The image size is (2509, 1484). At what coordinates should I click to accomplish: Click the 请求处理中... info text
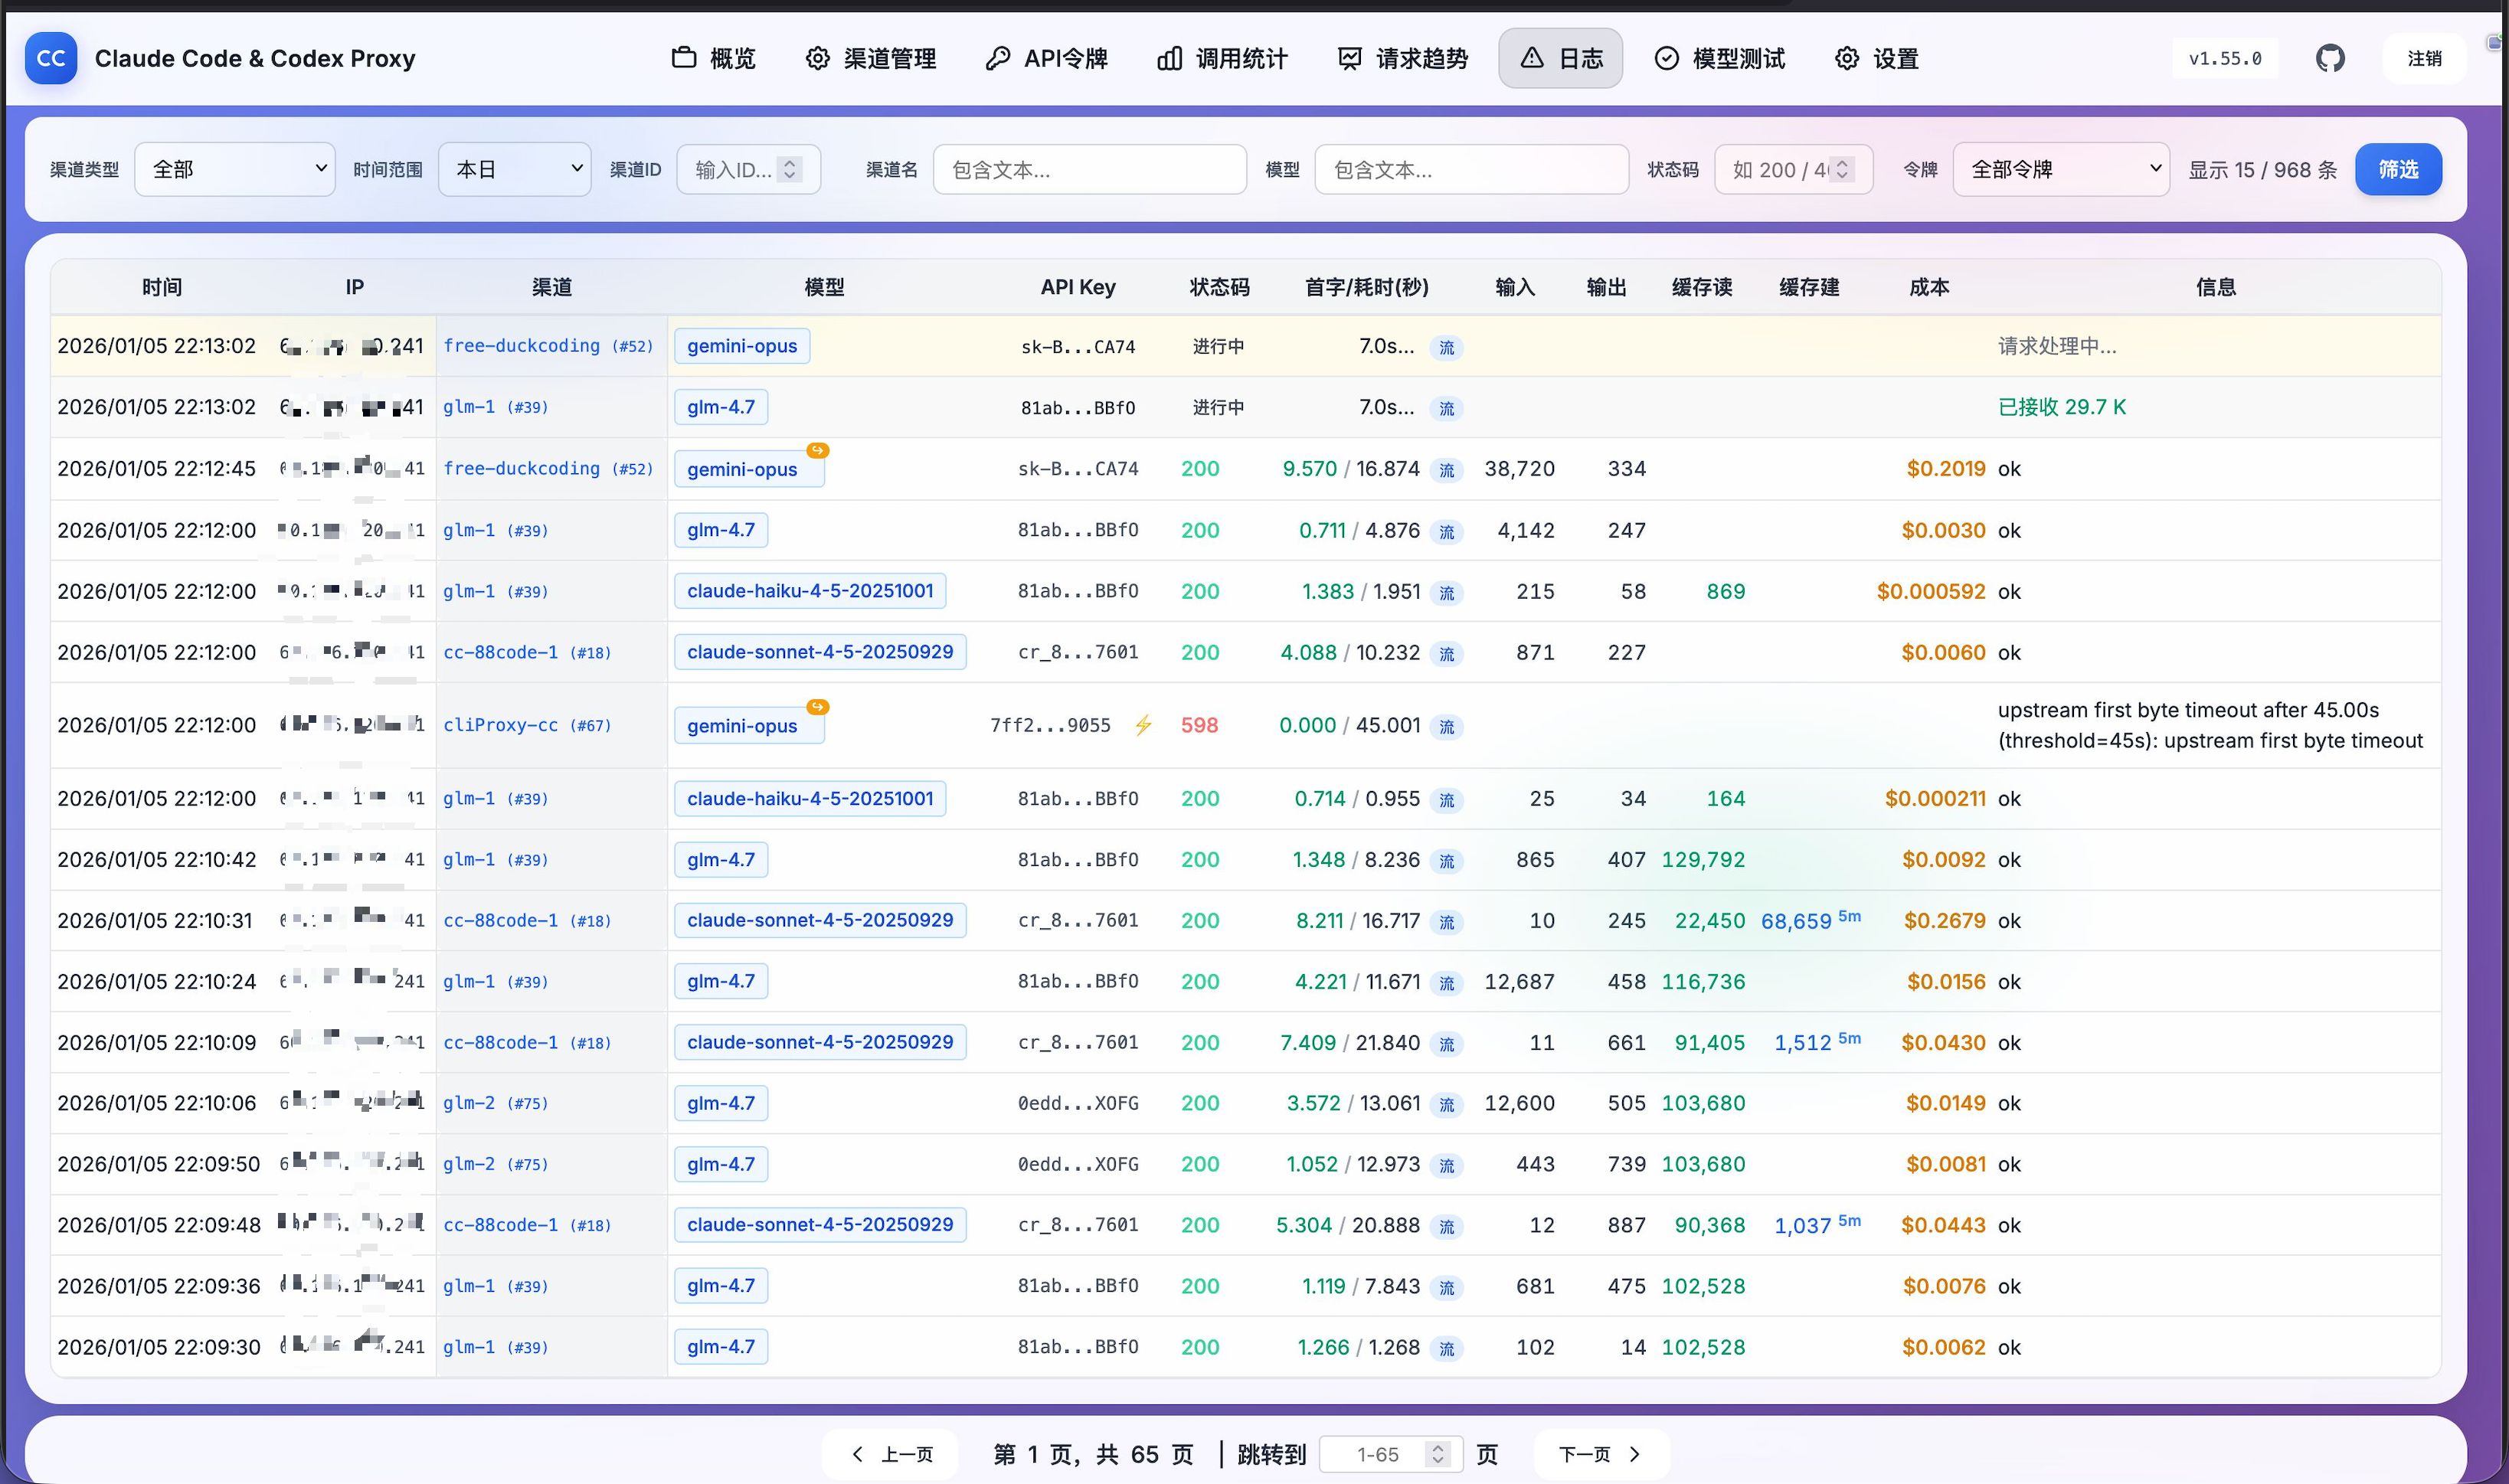click(2057, 346)
